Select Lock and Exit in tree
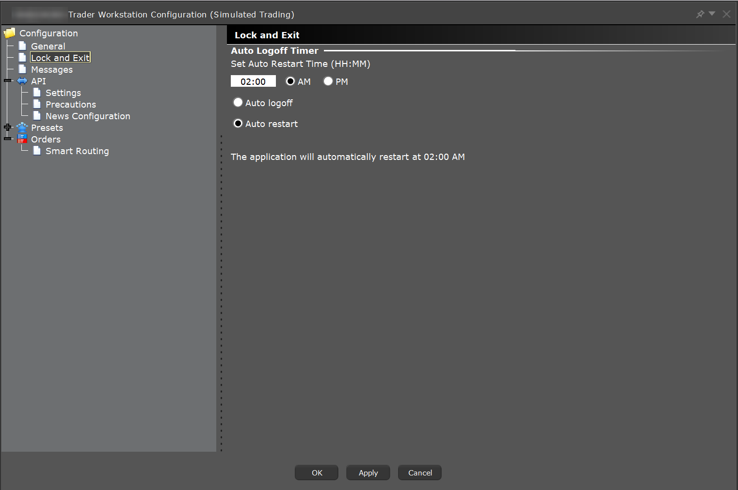 click(60, 58)
